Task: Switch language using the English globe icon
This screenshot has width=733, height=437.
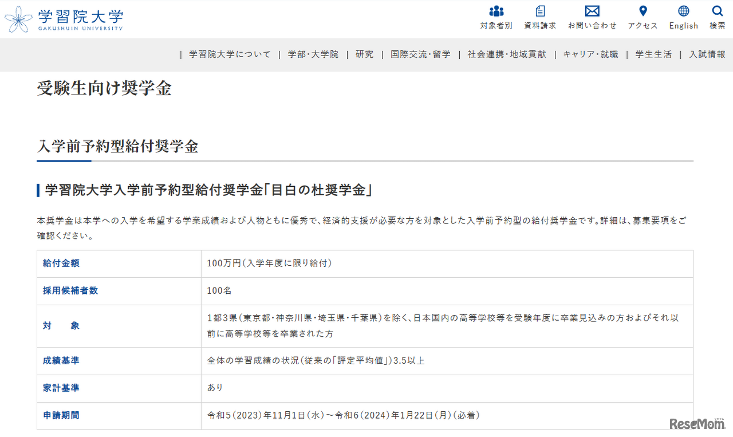Action: click(683, 10)
